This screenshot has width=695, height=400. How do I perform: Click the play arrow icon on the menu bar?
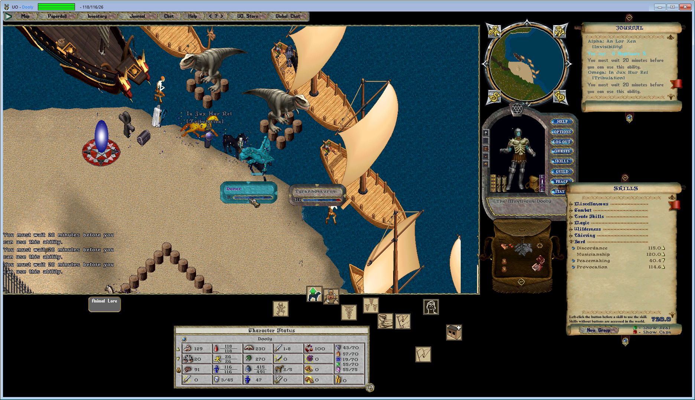8,16
